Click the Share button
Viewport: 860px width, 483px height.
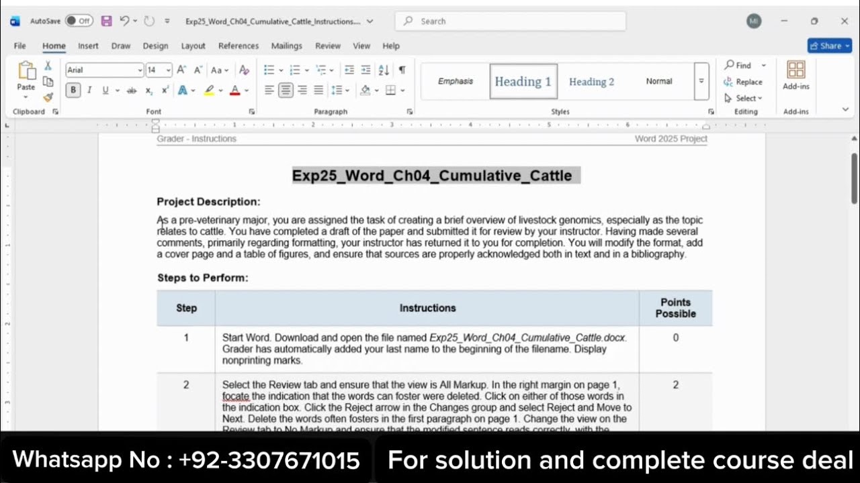830,46
